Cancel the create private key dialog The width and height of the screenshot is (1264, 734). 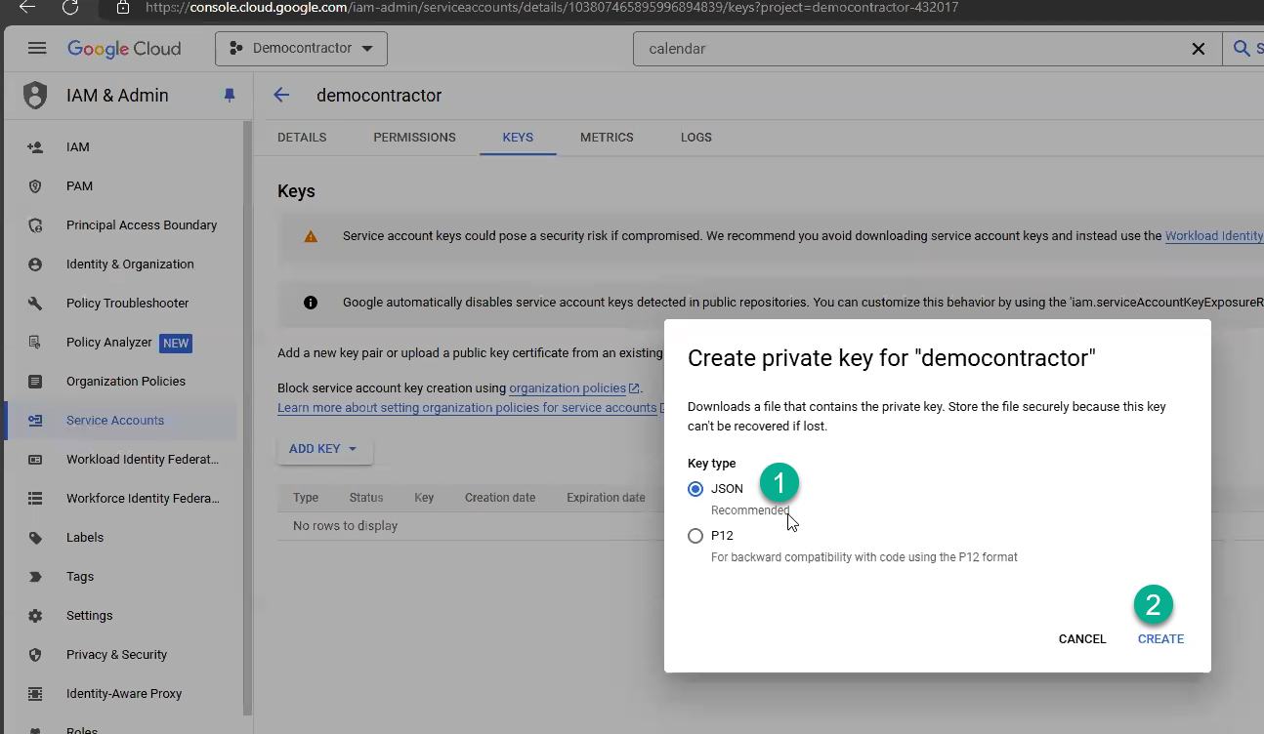[x=1082, y=639]
